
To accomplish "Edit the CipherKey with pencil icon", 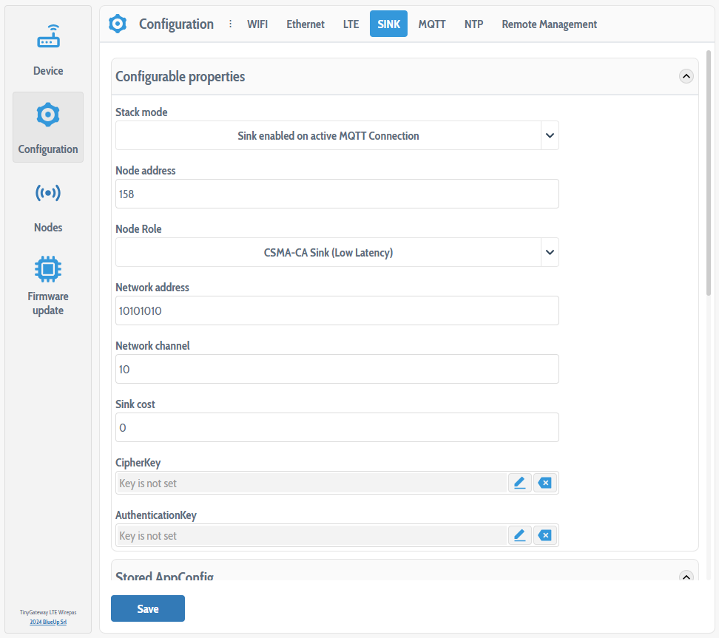I will pyautogui.click(x=519, y=483).
